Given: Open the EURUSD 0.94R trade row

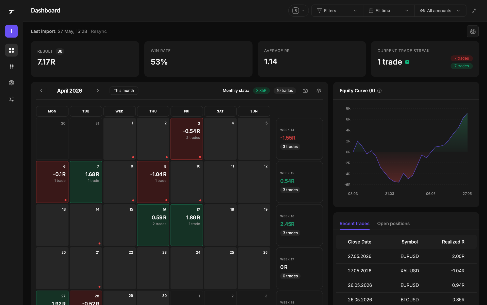Looking at the screenshot, I should point(406,285).
